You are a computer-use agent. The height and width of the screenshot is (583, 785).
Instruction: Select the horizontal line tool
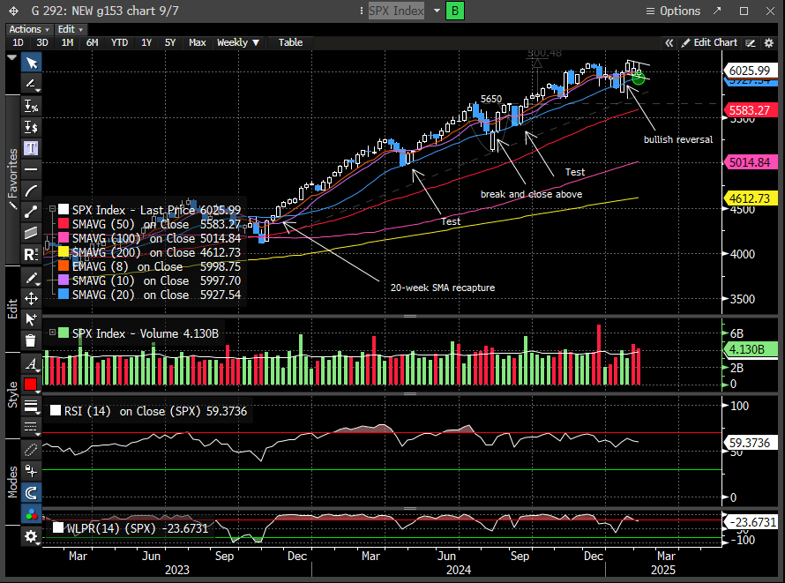31,169
